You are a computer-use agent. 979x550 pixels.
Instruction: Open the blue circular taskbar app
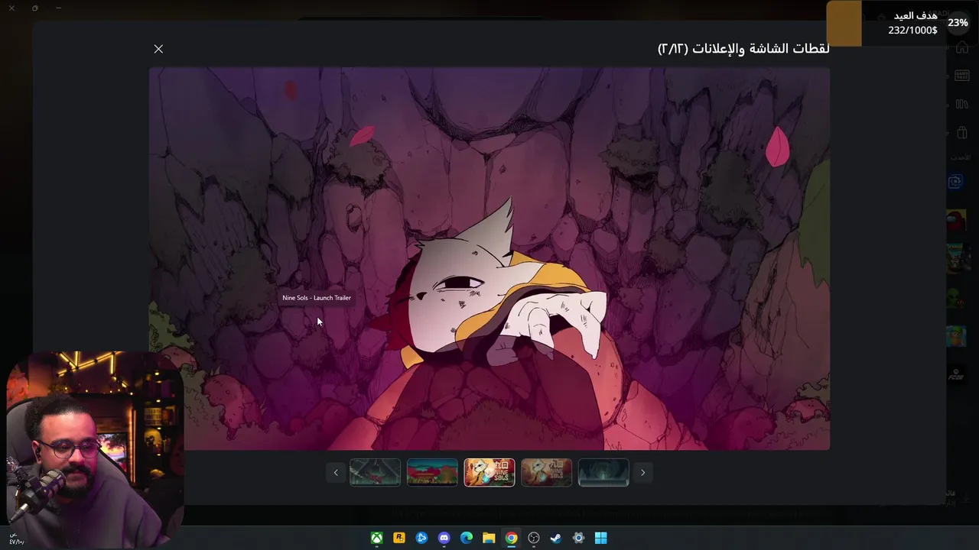pos(421,538)
